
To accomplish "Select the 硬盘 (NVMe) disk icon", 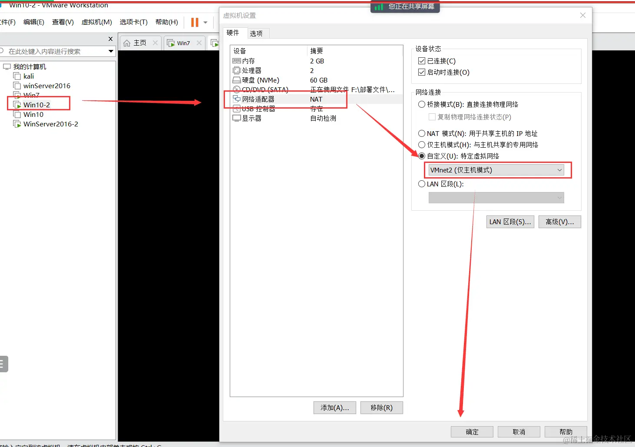I will (237, 80).
